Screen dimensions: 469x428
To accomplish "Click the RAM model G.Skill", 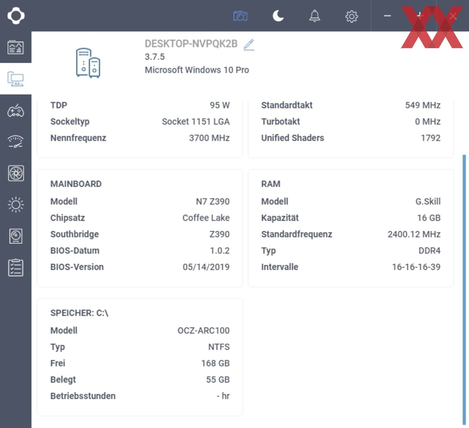I will click(428, 201).
